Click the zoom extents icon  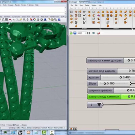[x=88, y=33]
